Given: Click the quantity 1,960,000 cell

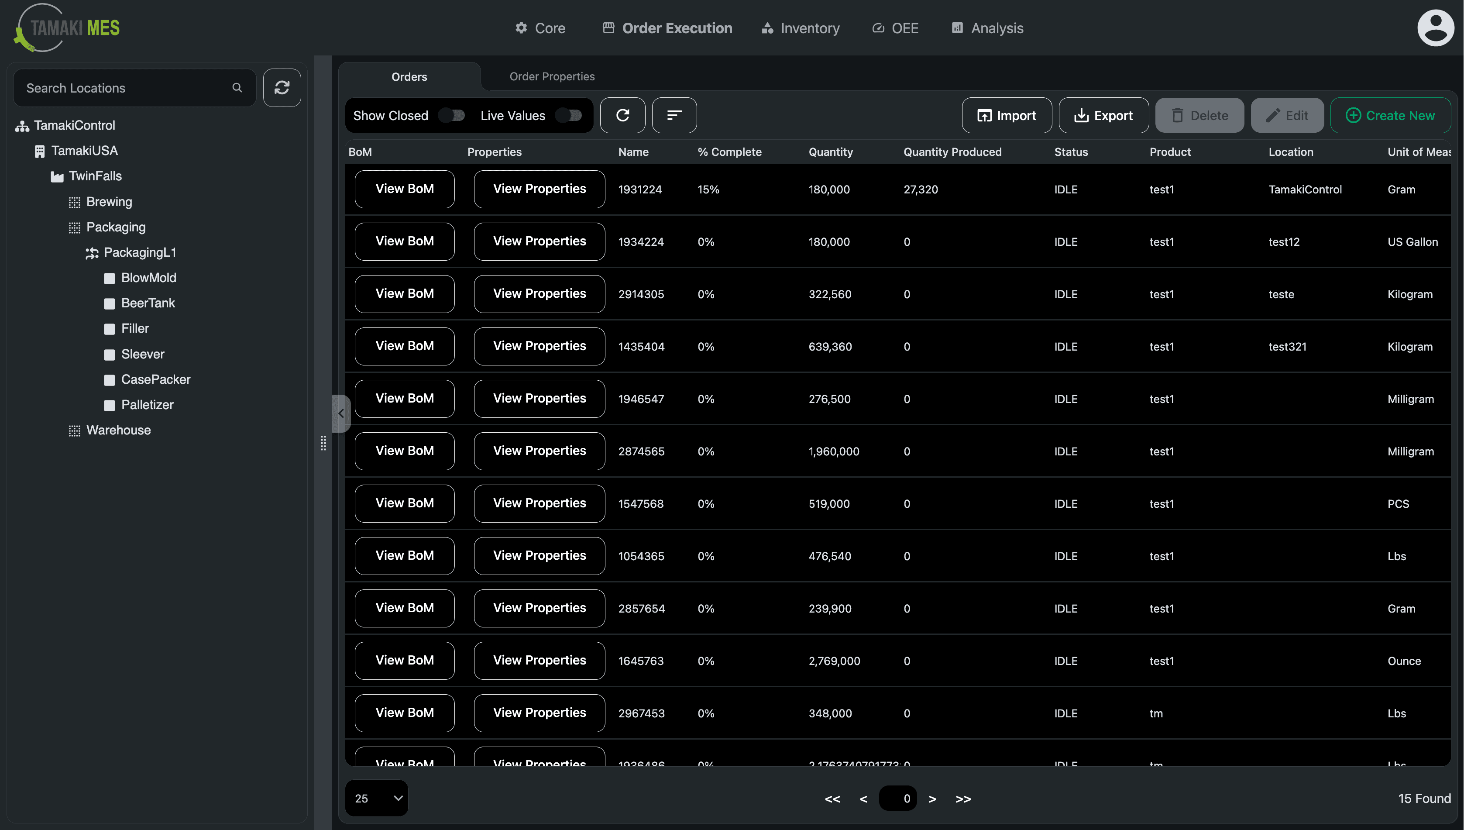Looking at the screenshot, I should pos(834,451).
